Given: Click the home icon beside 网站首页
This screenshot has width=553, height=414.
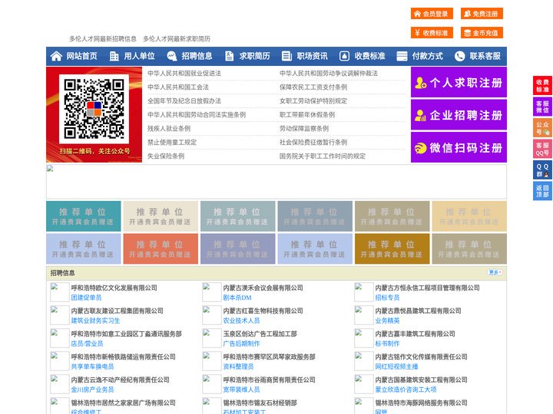Looking at the screenshot, I should [56, 56].
